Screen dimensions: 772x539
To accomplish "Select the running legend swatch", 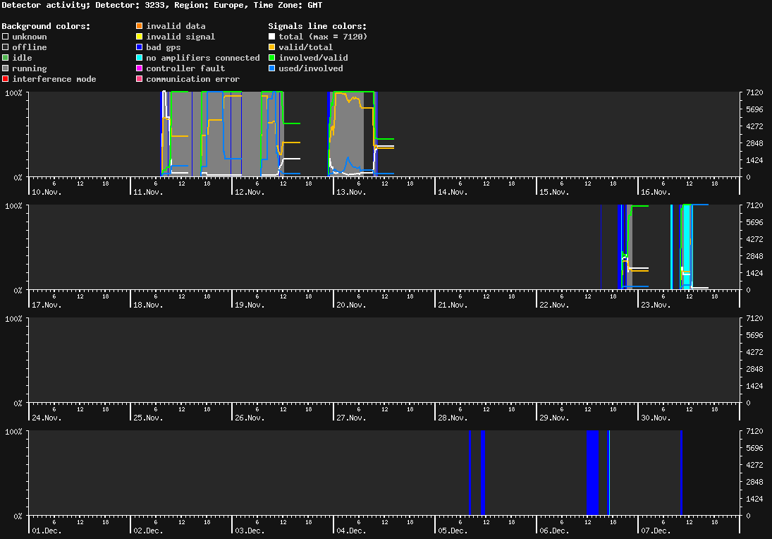I will point(5,68).
